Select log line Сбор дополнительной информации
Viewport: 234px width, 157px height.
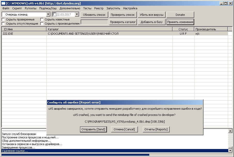click(x=26, y=141)
